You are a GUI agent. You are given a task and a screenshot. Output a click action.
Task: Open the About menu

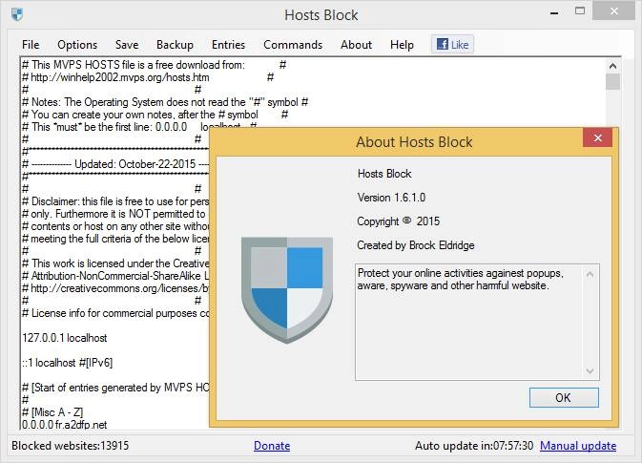[x=356, y=45]
